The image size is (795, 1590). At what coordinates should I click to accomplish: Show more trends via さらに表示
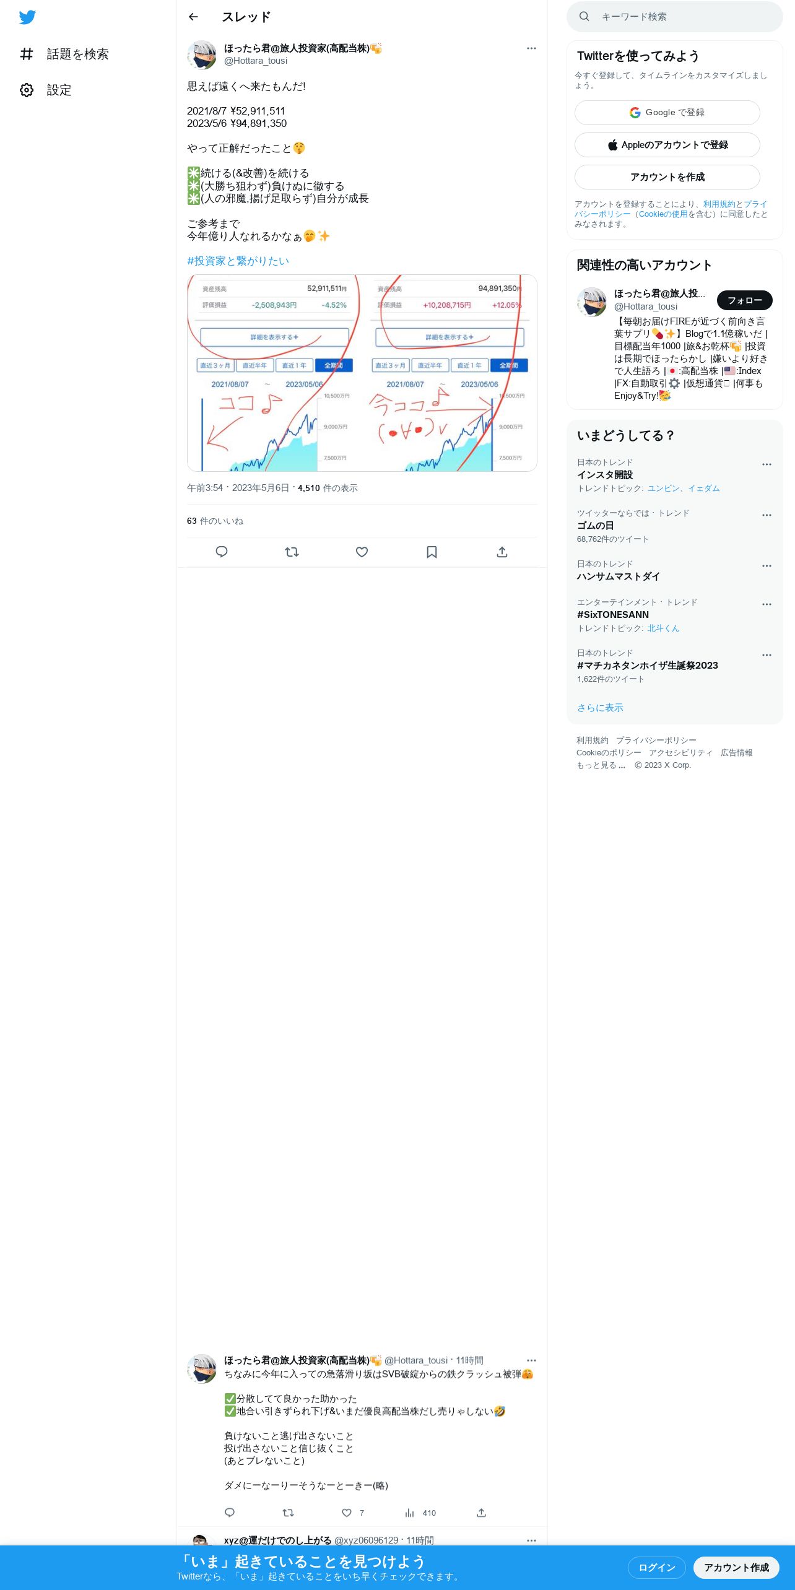pos(600,708)
